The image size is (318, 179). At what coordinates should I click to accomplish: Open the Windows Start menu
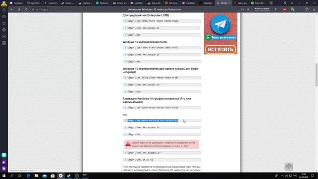pos(4,176)
